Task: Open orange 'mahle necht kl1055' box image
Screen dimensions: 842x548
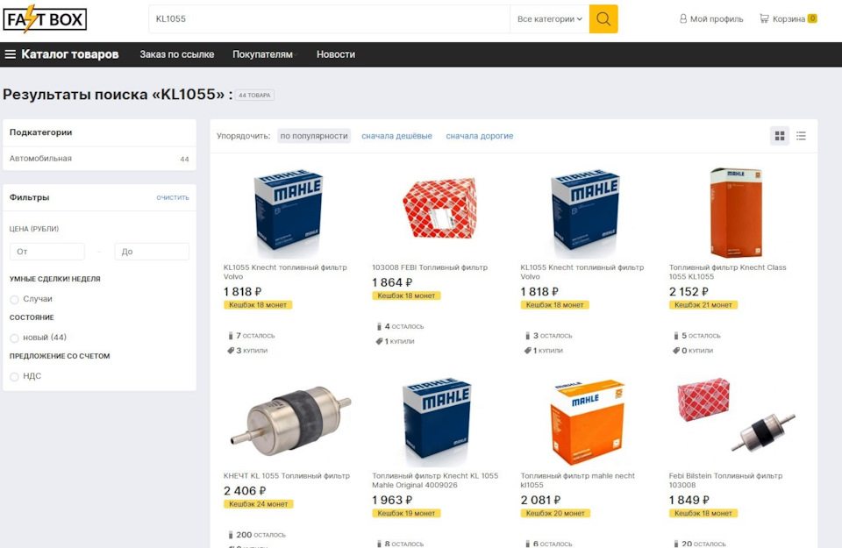Action: click(x=588, y=422)
